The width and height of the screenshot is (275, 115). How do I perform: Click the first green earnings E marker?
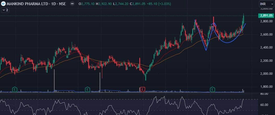tap(15, 90)
